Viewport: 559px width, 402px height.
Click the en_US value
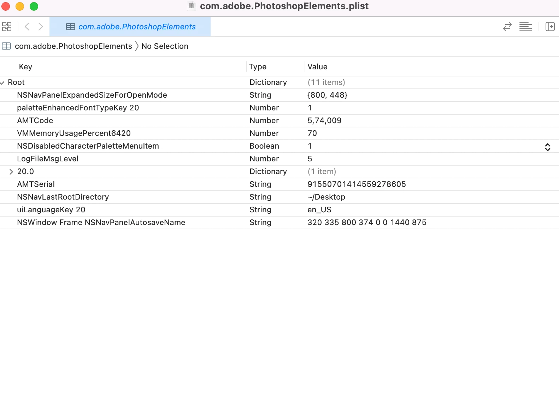click(x=319, y=209)
